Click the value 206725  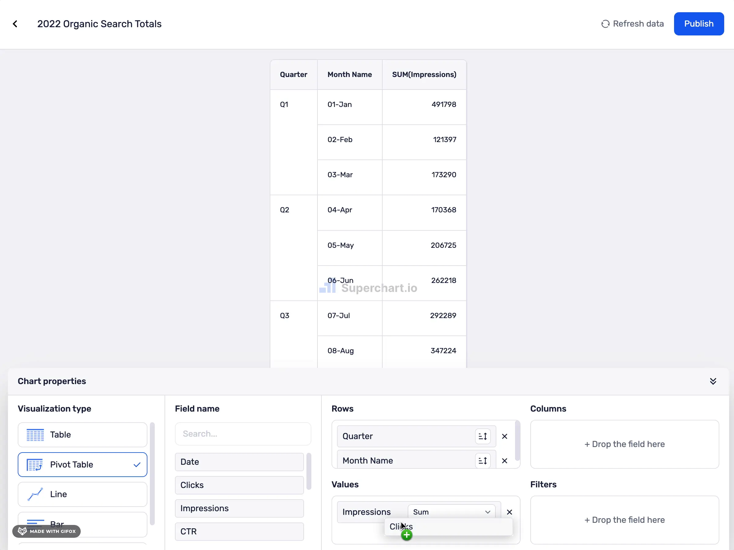(443, 245)
